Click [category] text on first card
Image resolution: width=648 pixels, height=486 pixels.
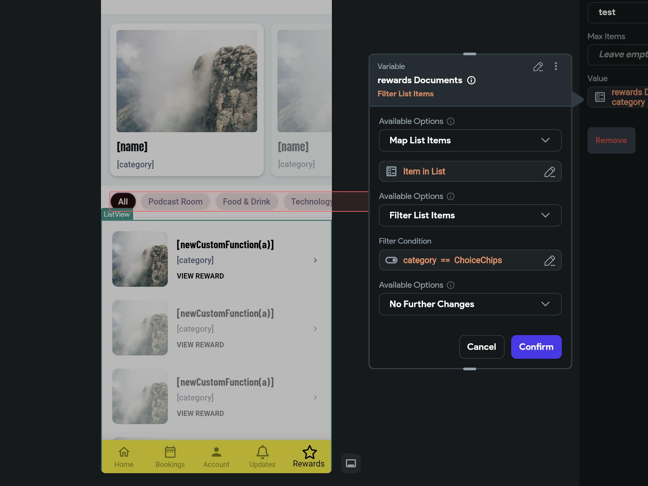136,164
